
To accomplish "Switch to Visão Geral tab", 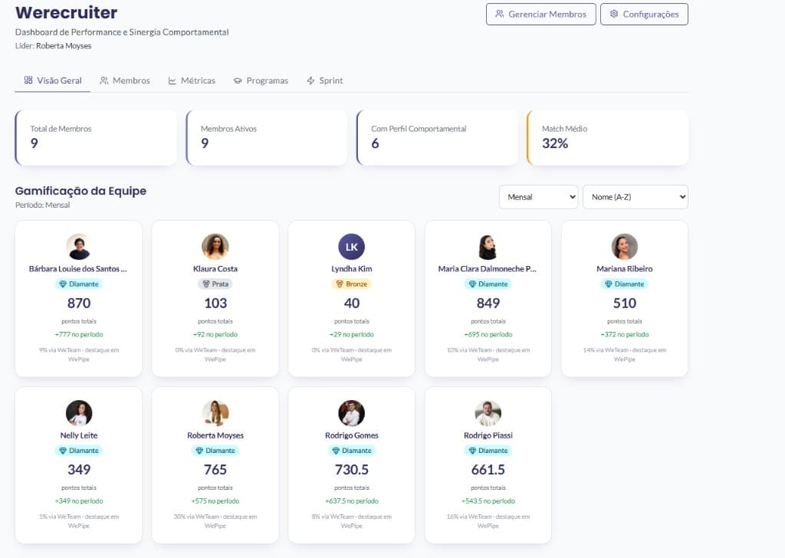I will (53, 80).
